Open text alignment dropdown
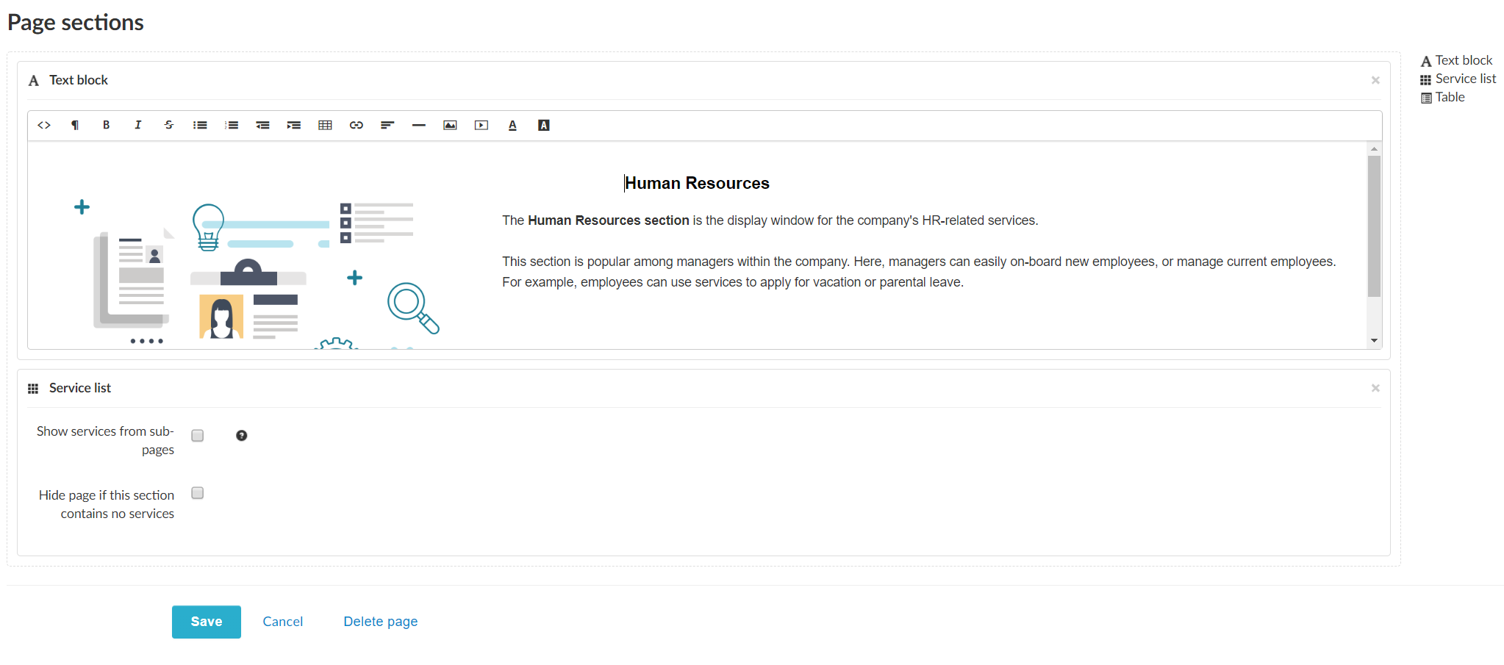1504x665 pixels. 387,125
